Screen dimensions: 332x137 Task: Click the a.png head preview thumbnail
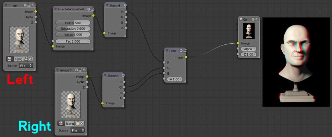pos(19,39)
